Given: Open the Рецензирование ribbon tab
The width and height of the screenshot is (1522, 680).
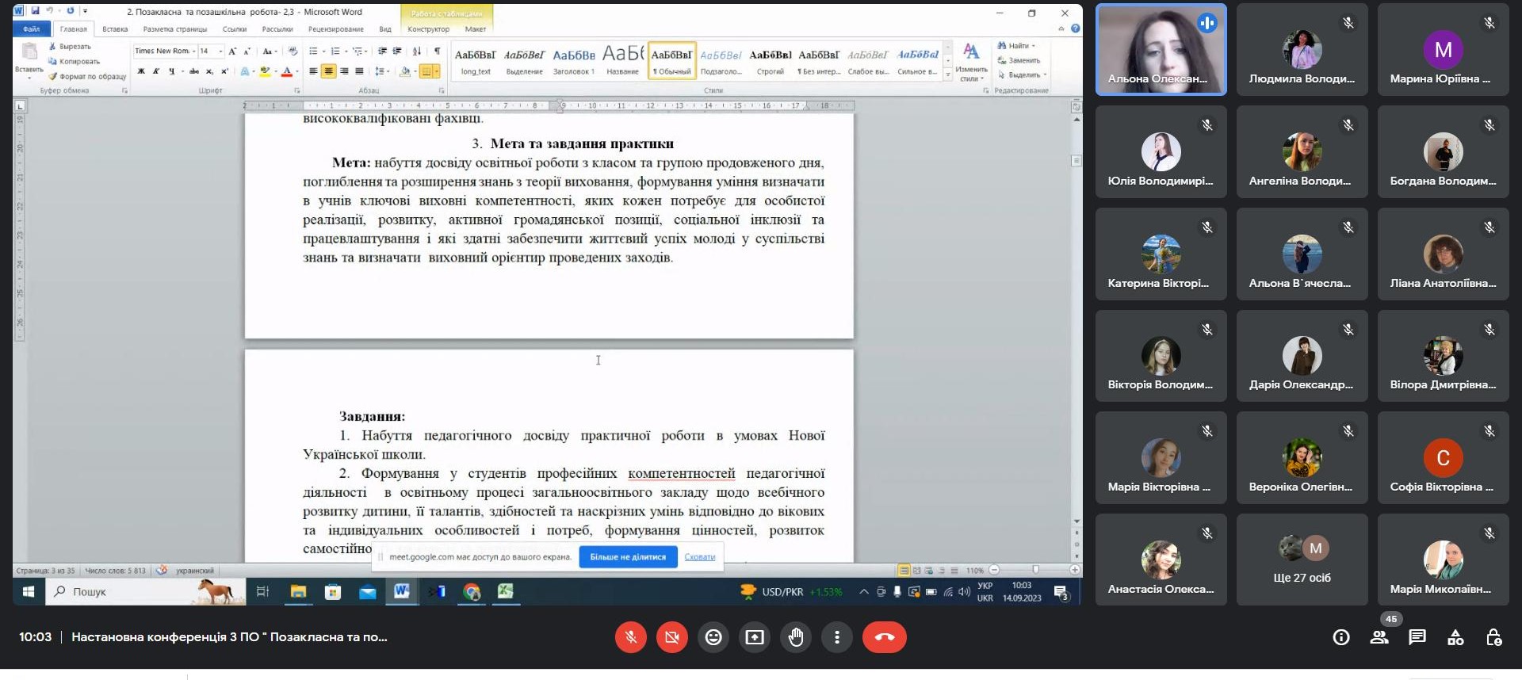Looking at the screenshot, I should [335, 29].
